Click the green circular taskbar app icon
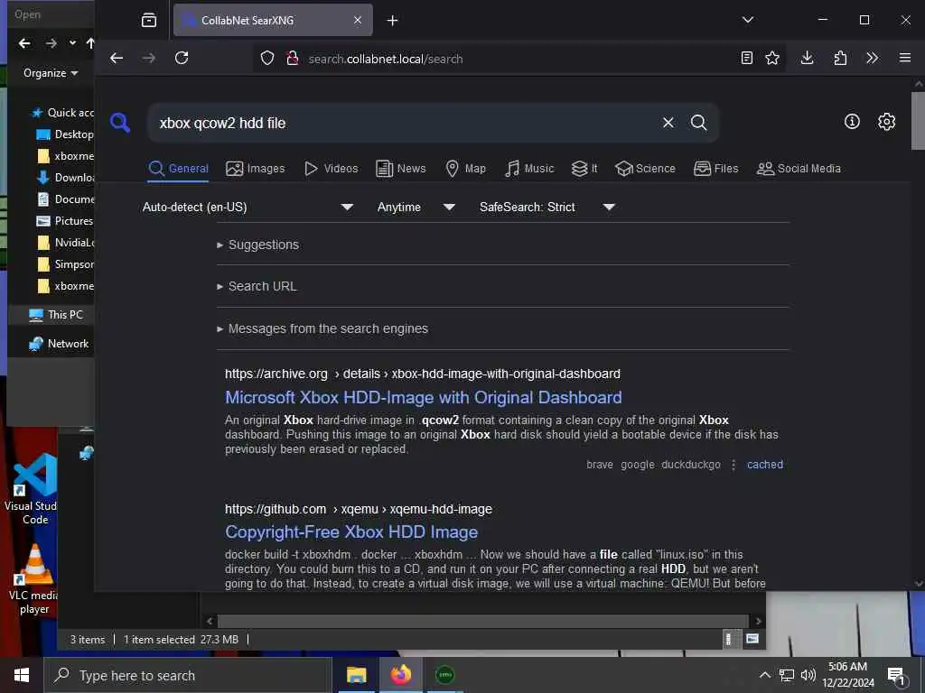The height and width of the screenshot is (693, 925). 444,675
